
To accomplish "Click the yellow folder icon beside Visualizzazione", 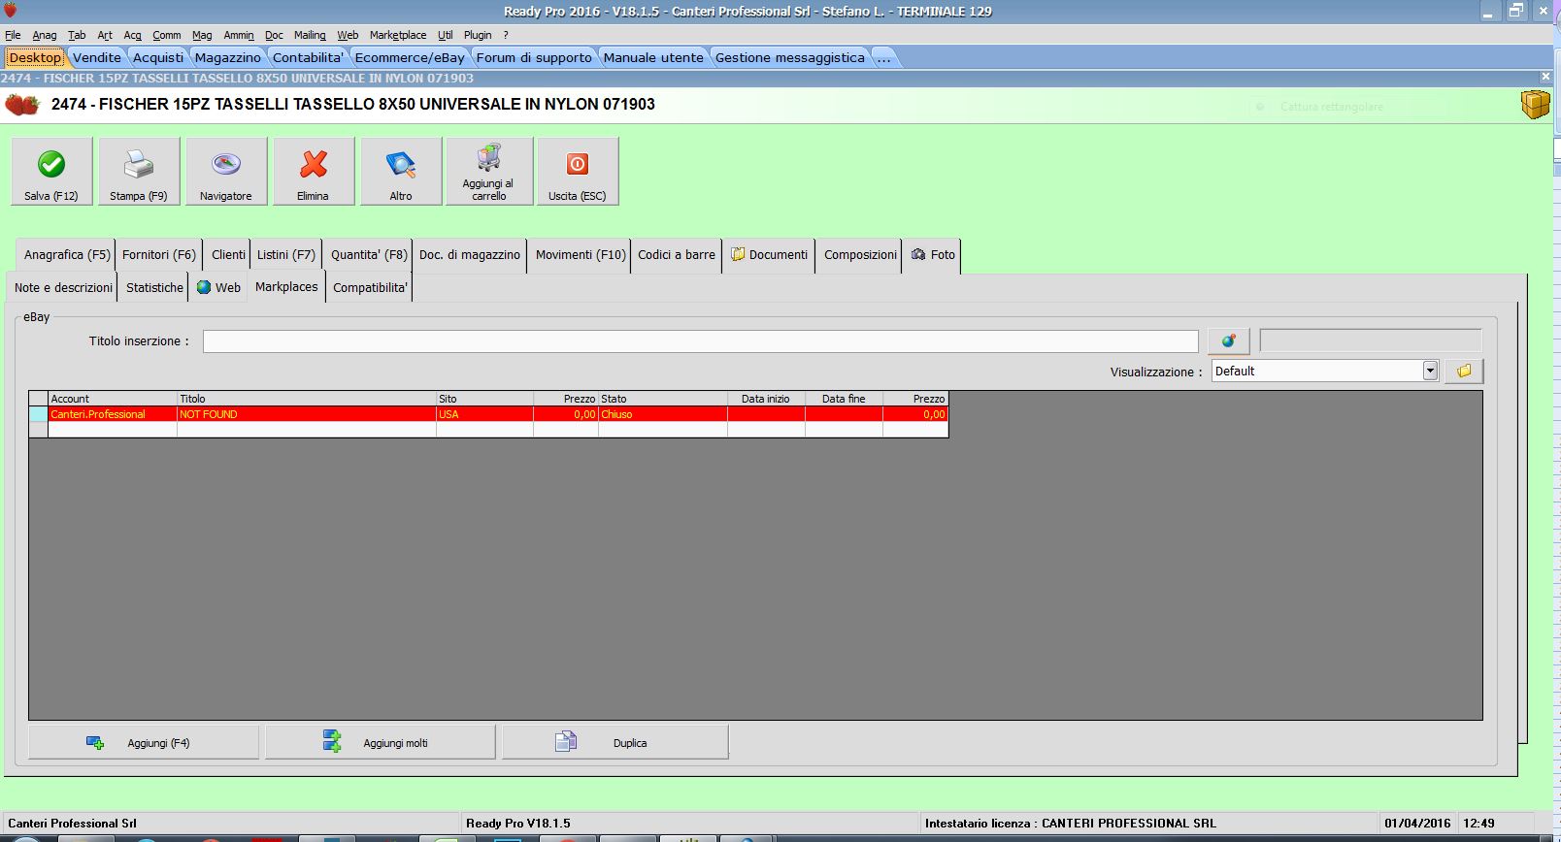I will [1464, 371].
